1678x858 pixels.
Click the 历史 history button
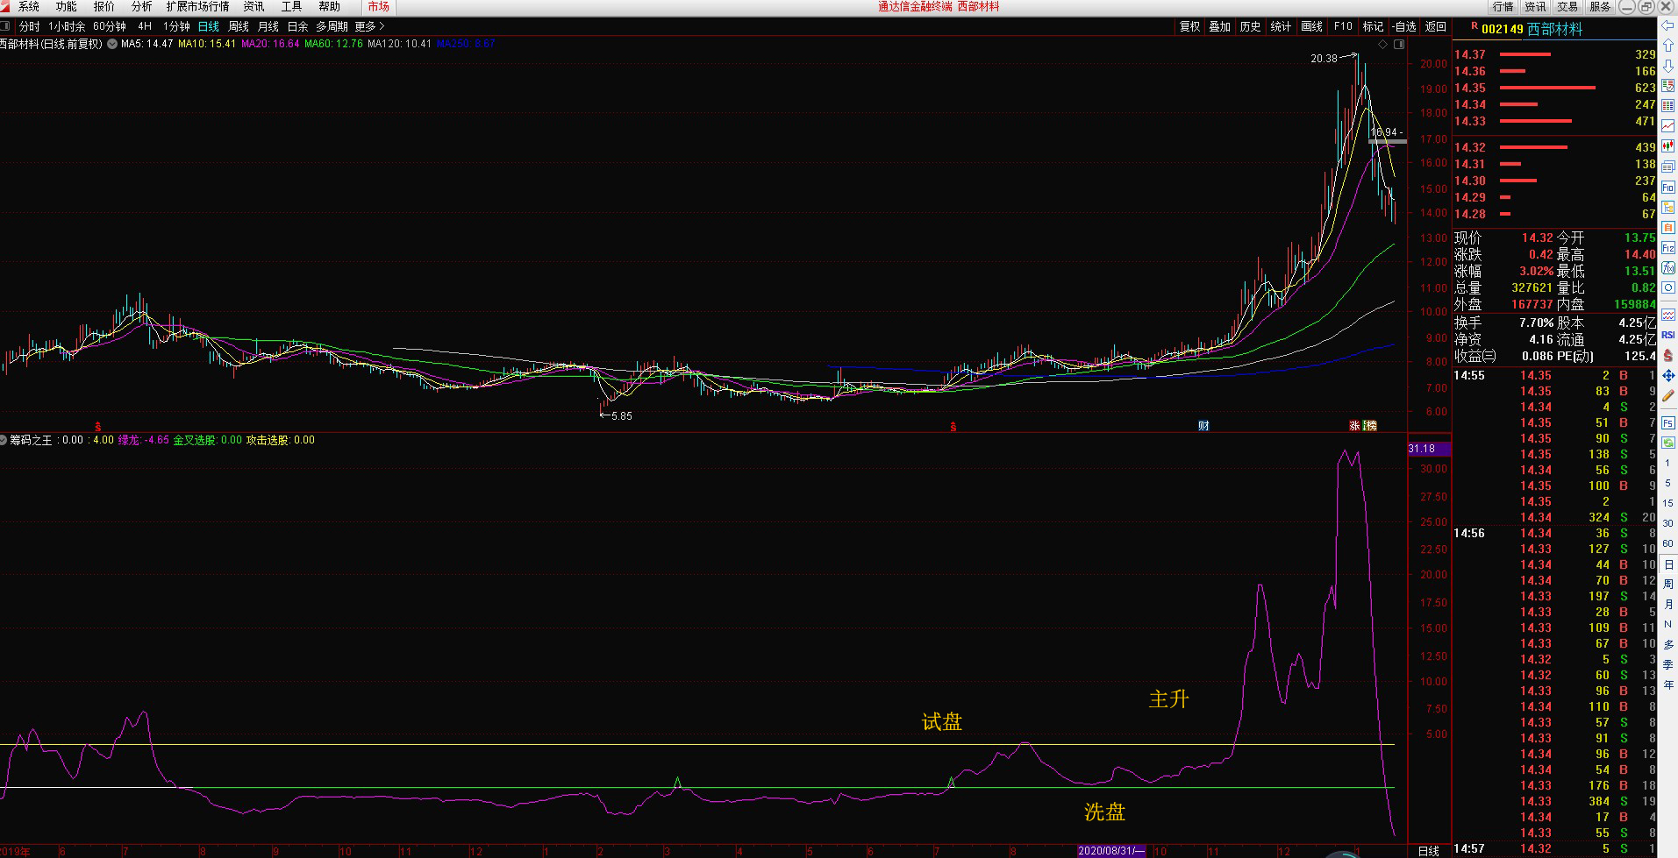point(1250,26)
